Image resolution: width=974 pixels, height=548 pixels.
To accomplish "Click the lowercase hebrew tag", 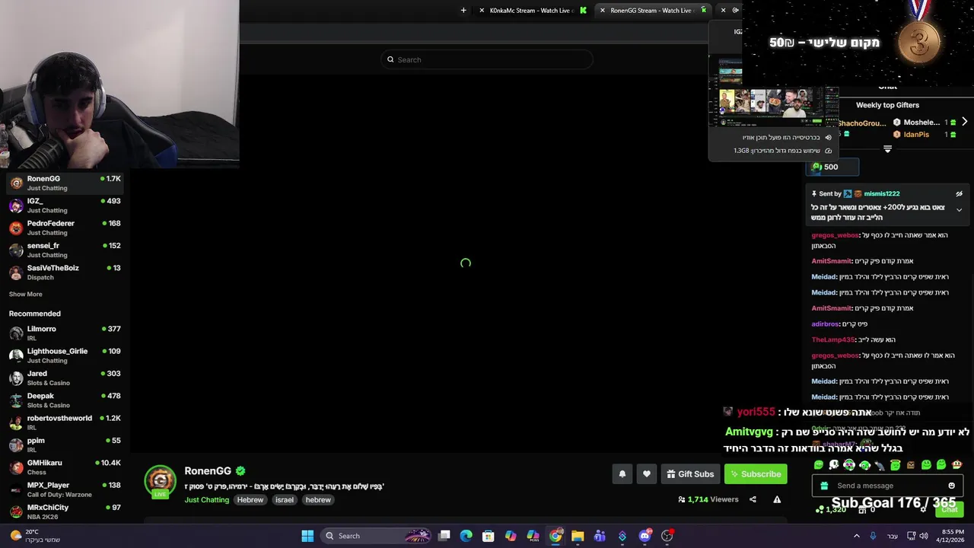I will coord(318,500).
